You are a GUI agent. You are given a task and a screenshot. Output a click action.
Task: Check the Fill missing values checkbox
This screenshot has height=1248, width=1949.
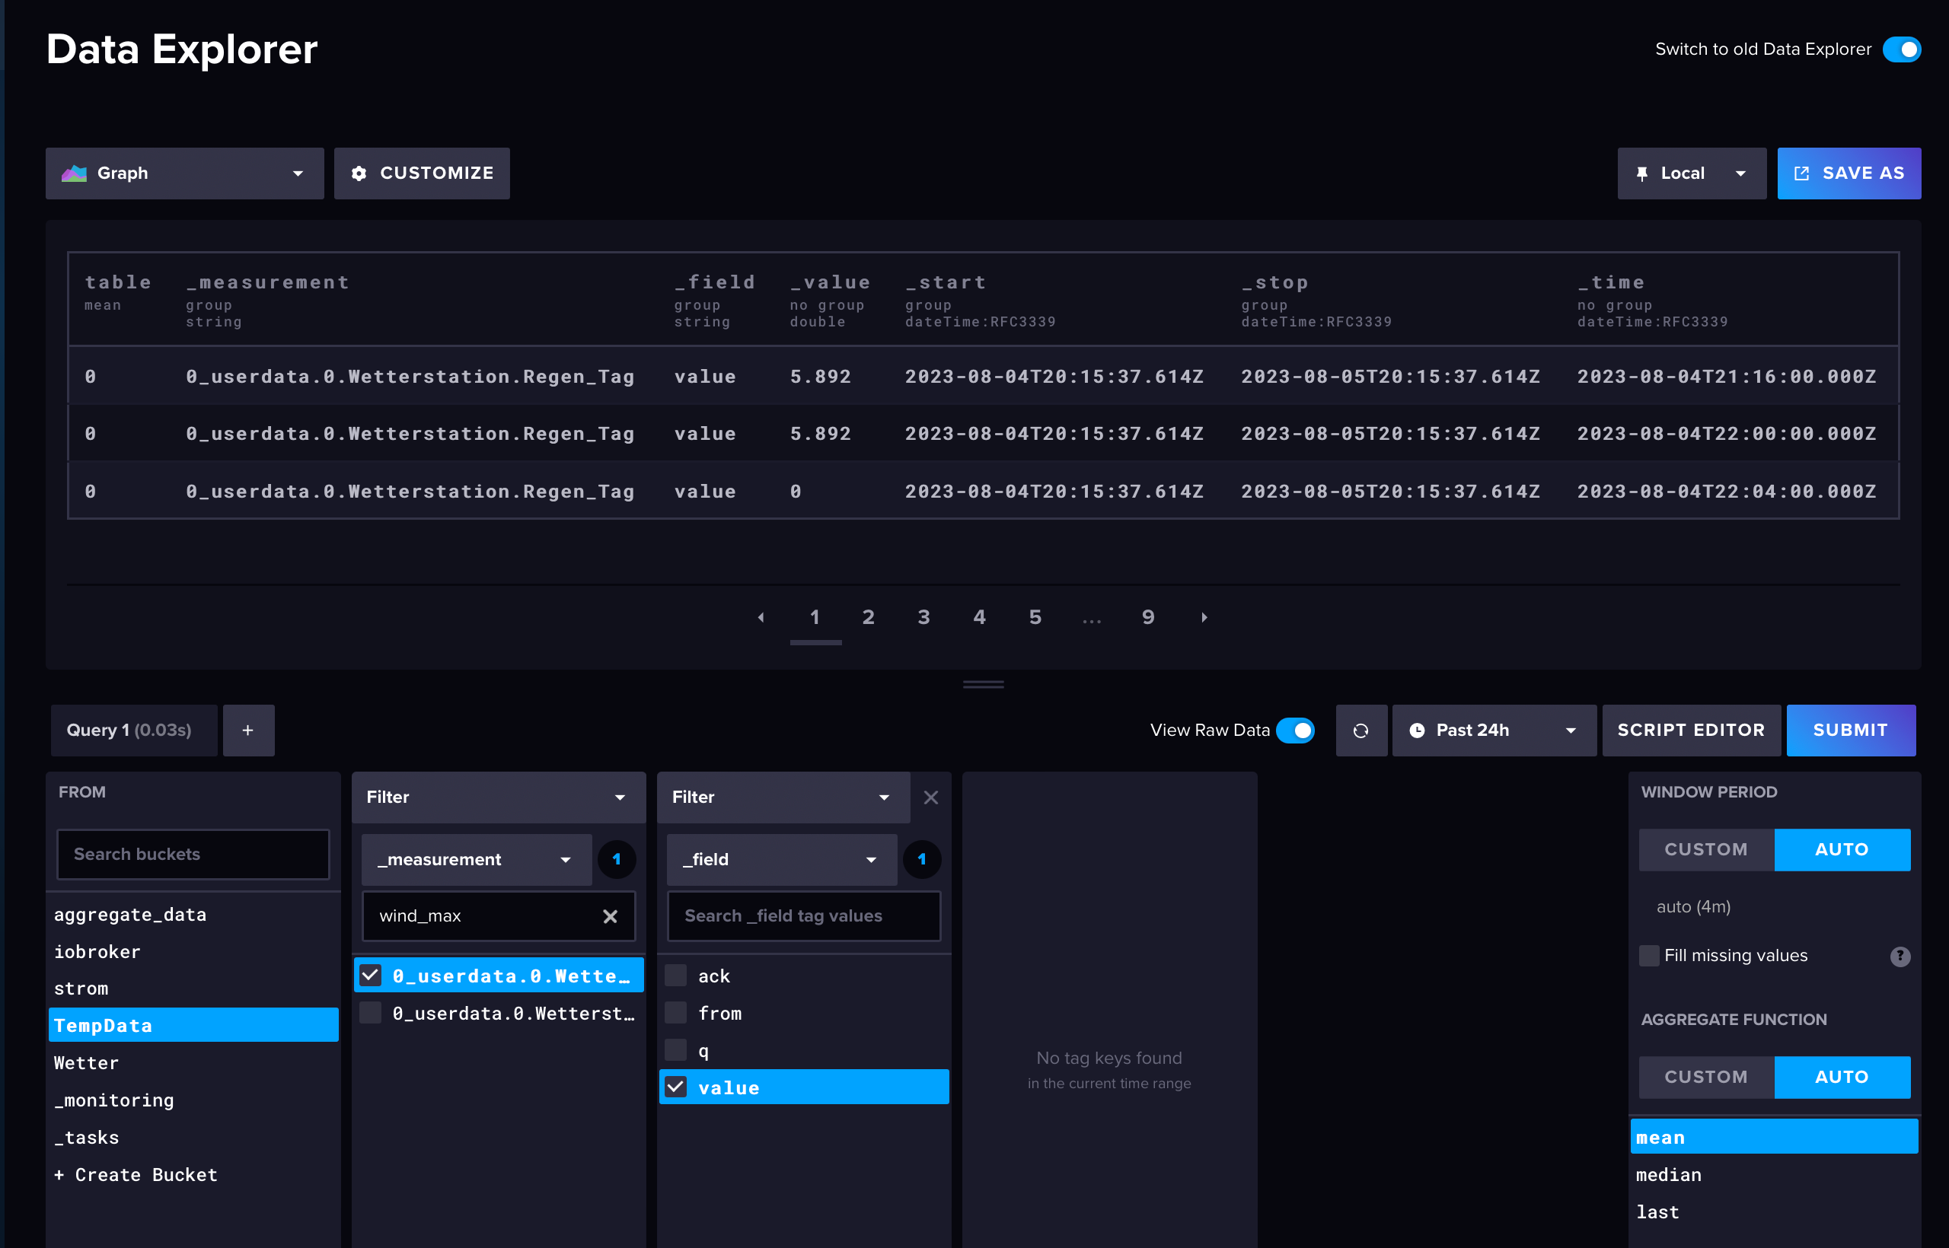tap(1648, 956)
